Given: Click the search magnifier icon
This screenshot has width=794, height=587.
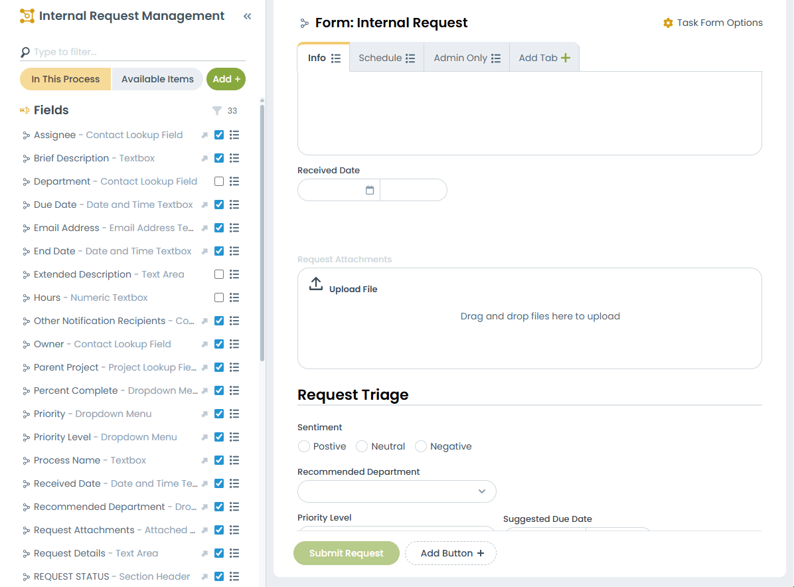Looking at the screenshot, I should click(x=25, y=52).
